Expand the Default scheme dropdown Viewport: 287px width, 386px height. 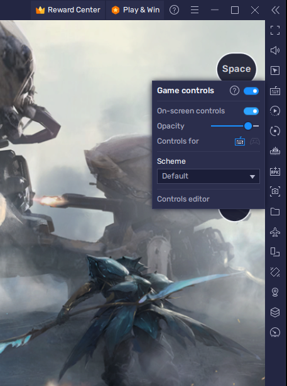[x=208, y=176]
